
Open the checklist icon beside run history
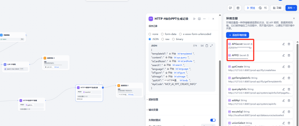point(265,8)
